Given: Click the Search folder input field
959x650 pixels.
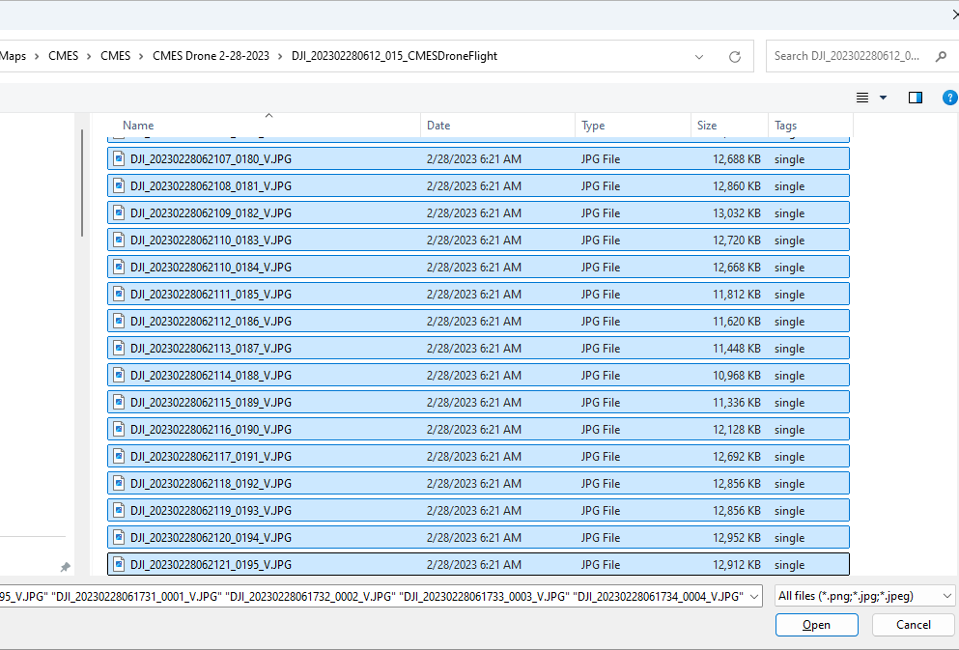Looking at the screenshot, I should coord(845,57).
